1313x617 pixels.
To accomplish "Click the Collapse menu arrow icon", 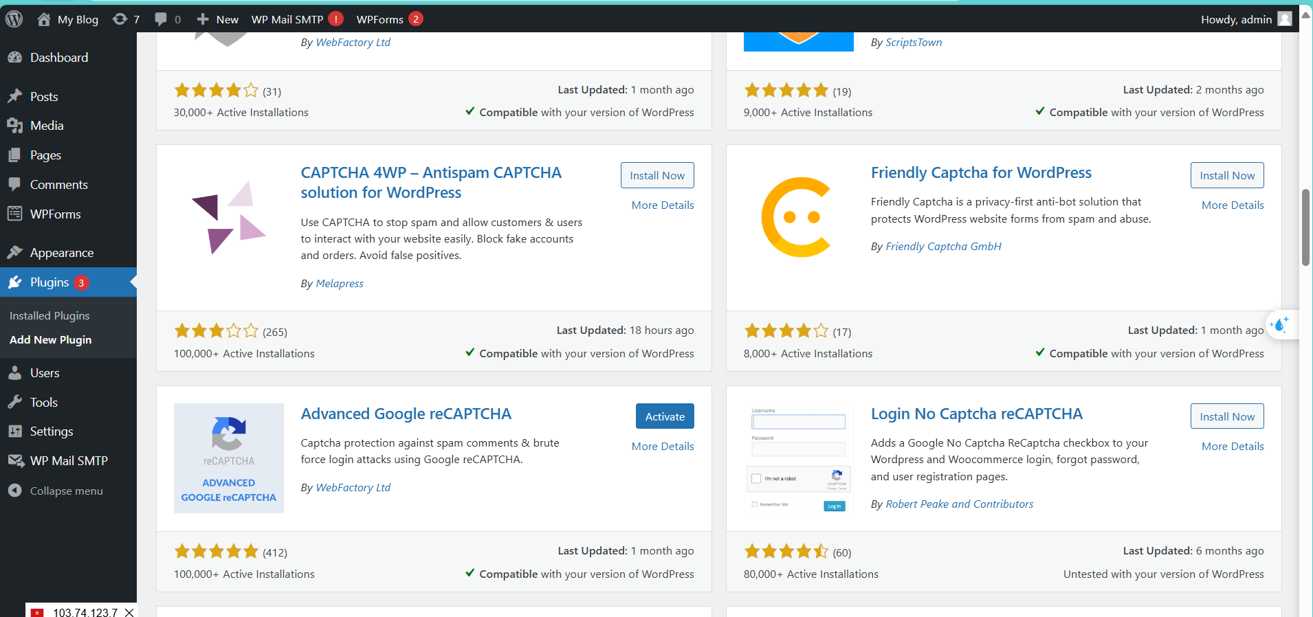I will [x=15, y=491].
